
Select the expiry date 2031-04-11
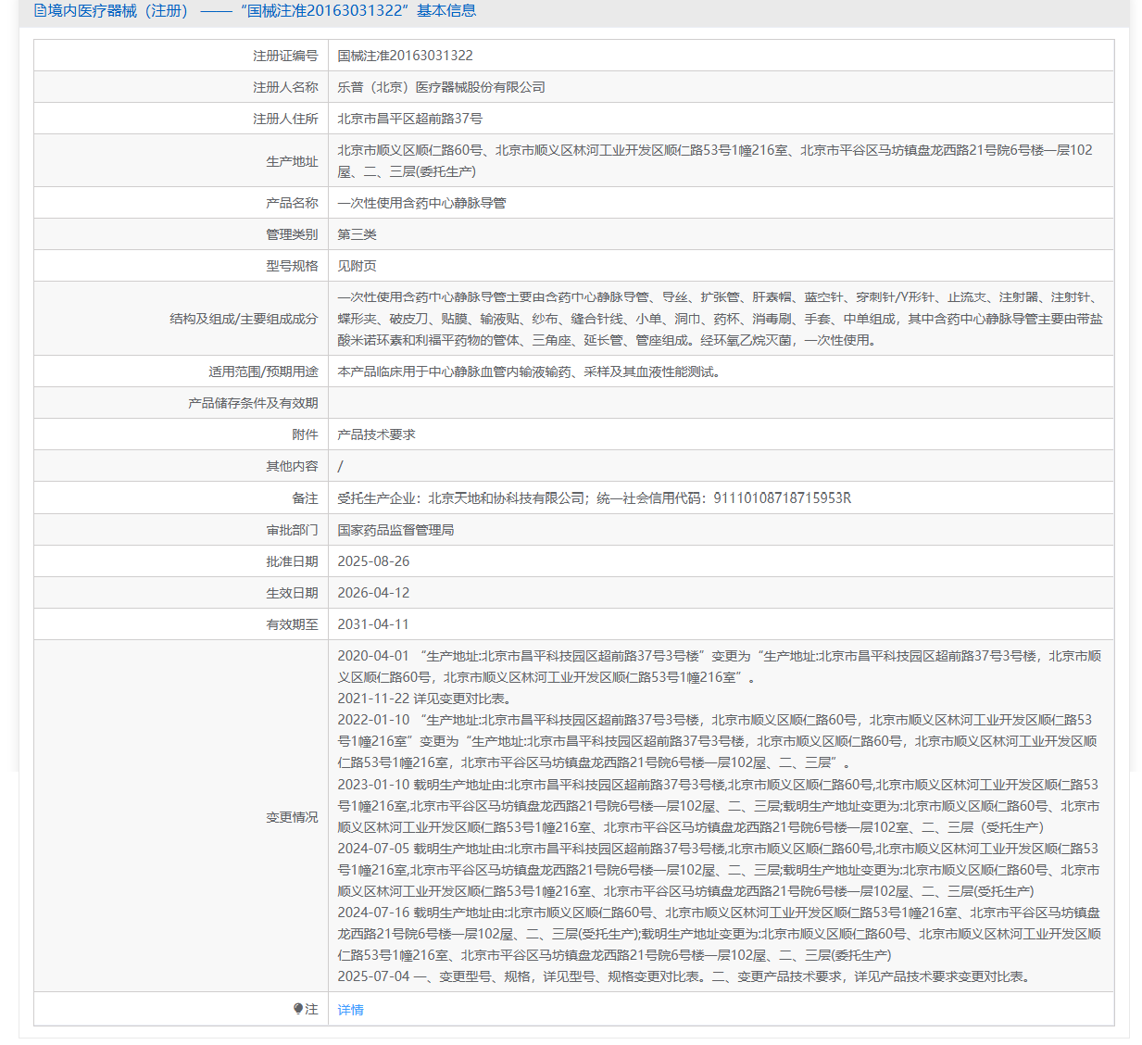coord(373,624)
